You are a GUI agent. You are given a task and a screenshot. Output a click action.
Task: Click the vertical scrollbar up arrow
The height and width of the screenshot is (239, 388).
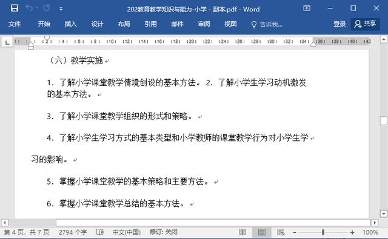click(384, 39)
